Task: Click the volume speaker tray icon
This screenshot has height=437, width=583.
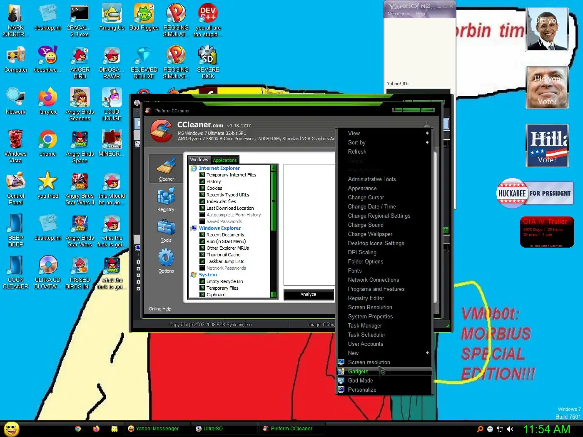Action: pos(510,429)
